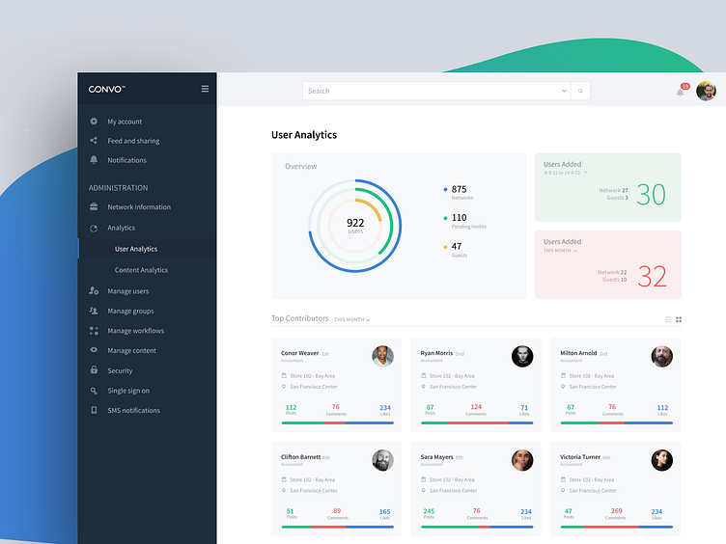The image size is (726, 544).
Task: Click Conor Weaver's progress bar
Action: coord(338,422)
